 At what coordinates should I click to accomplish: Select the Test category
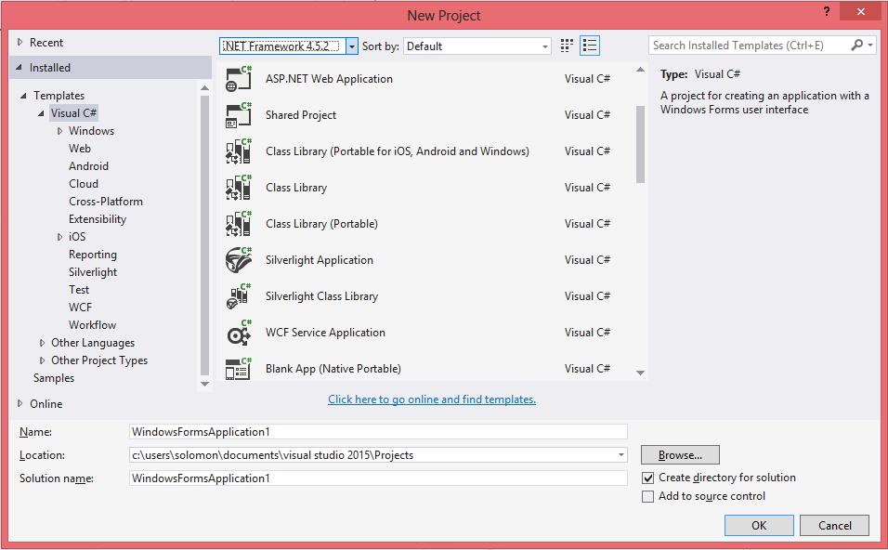tap(79, 290)
